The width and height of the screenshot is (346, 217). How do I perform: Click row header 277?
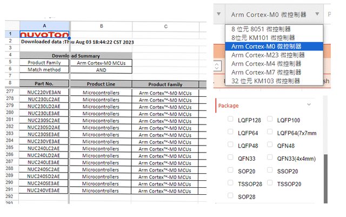tap(10, 93)
